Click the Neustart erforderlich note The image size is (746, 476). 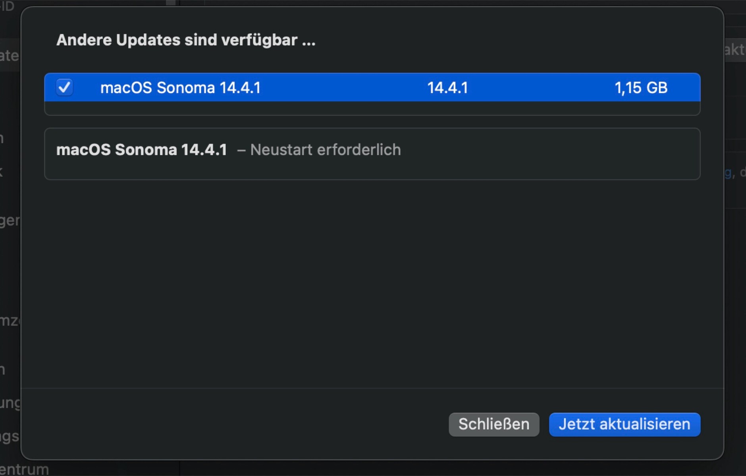coord(325,150)
